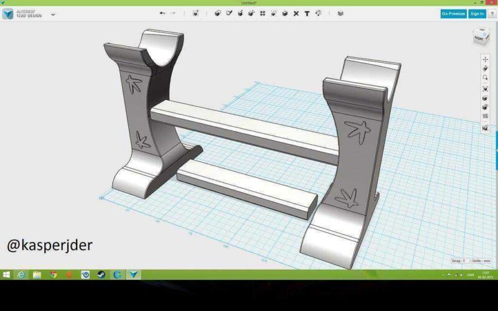Open the Units mm selector
The image size is (498, 311).
[x=481, y=261]
